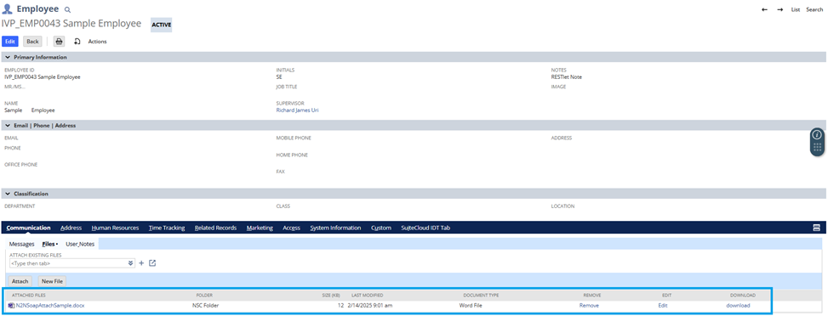This screenshot has width=828, height=316.
Task: Open supervisor Richard James Uri link
Action: tap(297, 110)
